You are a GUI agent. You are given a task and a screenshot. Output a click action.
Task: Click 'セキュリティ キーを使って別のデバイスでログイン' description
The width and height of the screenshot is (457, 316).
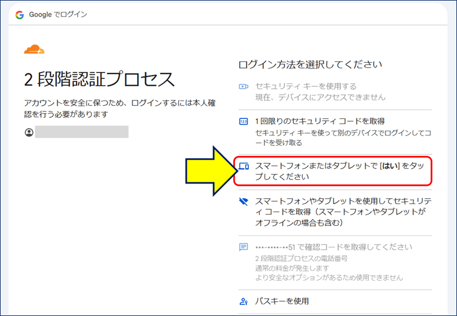coord(343,138)
